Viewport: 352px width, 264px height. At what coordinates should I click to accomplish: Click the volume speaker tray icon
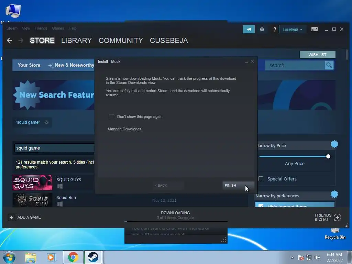(317, 257)
